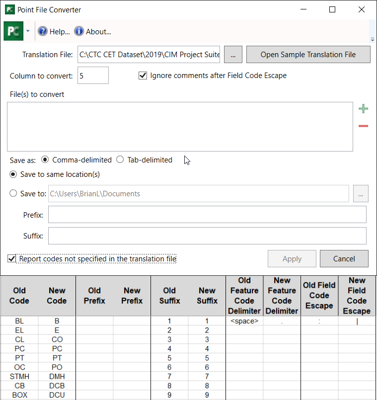Click the Help question mark icon
This screenshot has width=377, height=400.
[x=43, y=31]
